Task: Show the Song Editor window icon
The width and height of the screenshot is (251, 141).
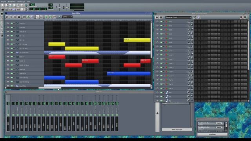Action: pyautogui.click(x=2, y=9)
